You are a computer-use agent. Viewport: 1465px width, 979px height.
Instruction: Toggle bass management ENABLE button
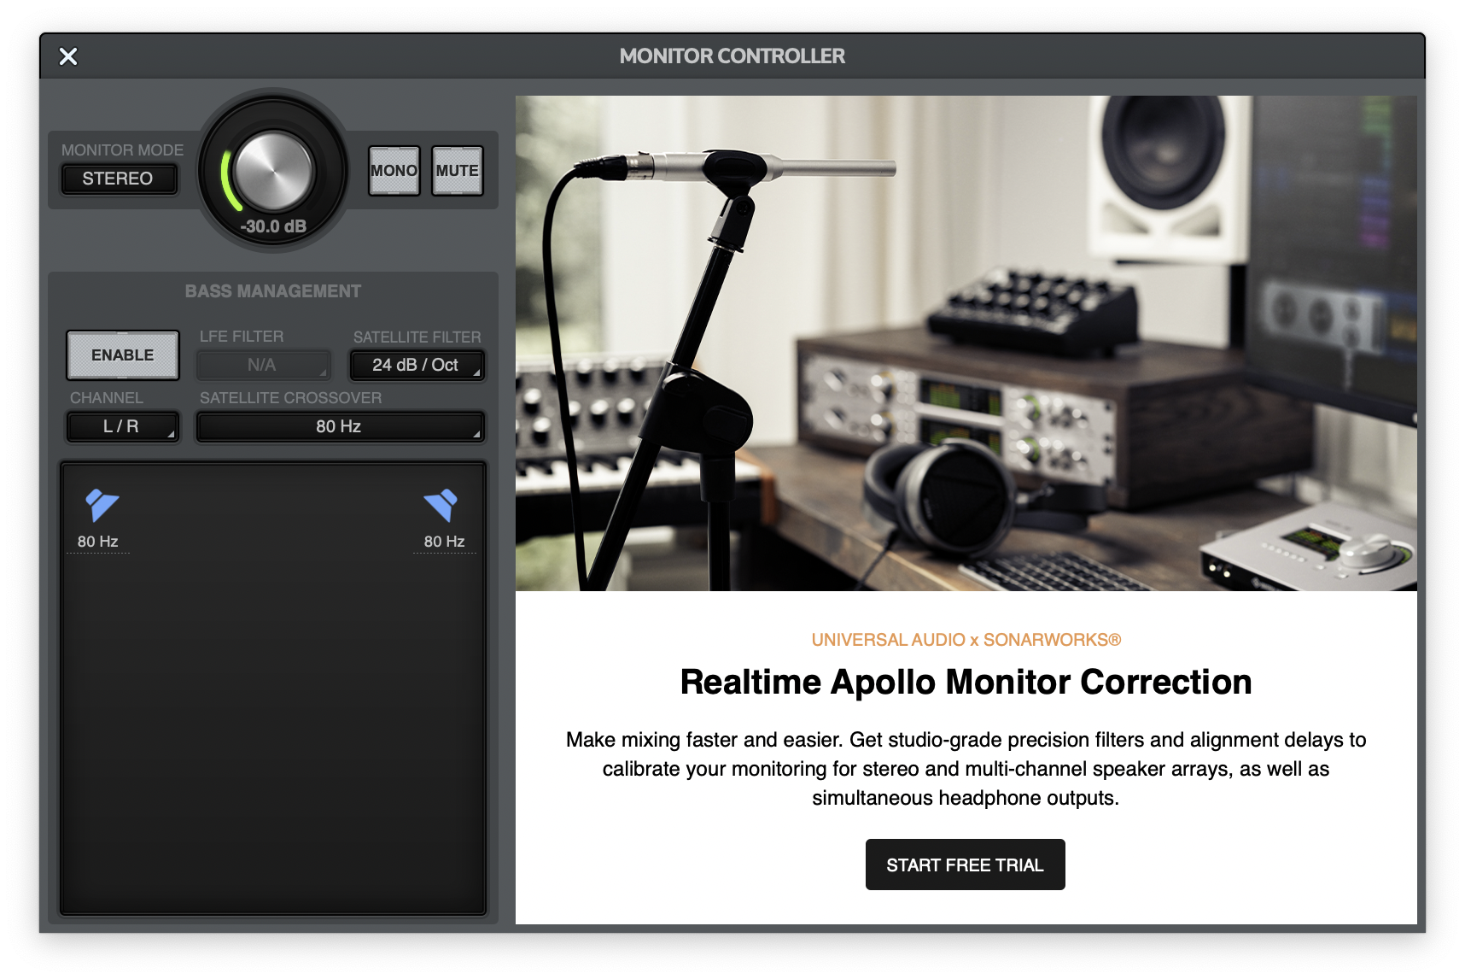[x=123, y=355]
